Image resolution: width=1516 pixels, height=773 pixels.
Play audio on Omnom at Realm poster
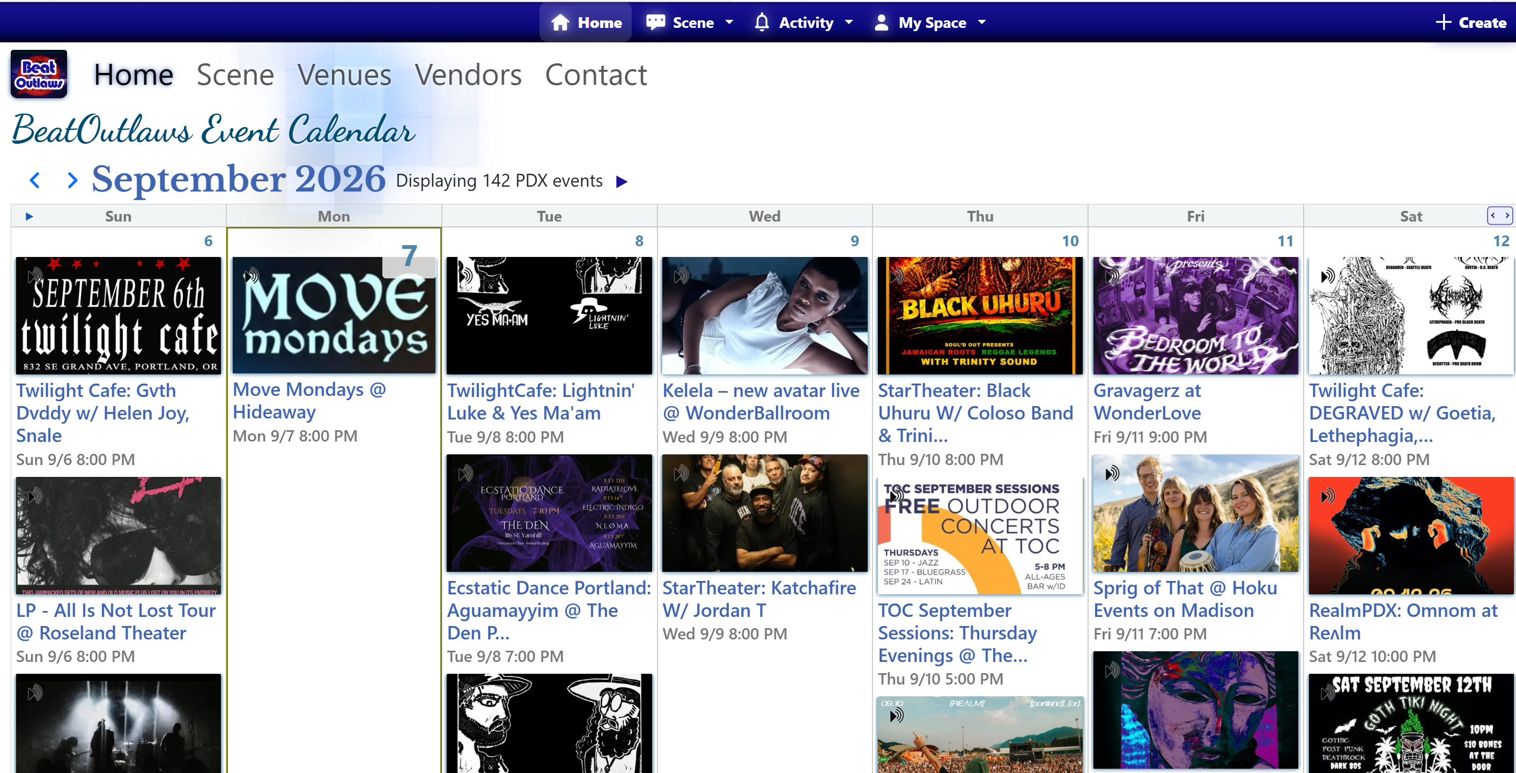(x=1328, y=496)
